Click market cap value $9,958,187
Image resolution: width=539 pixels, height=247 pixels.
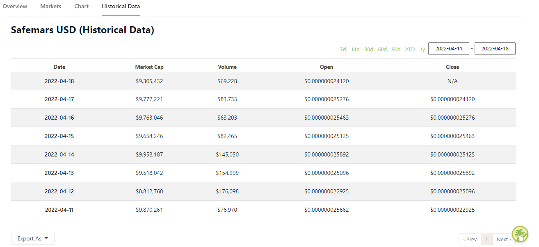pos(149,154)
